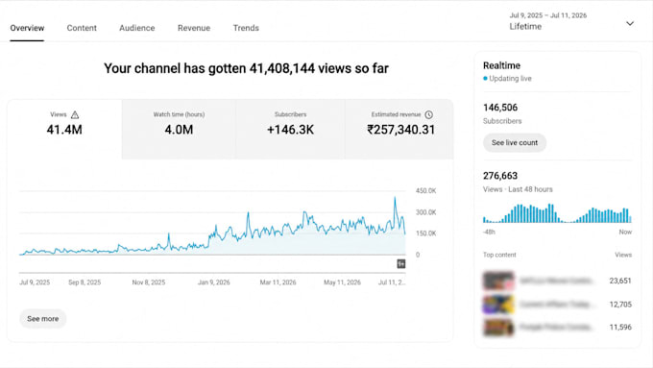The width and height of the screenshot is (653, 368).
Task: Click the Updating live status text
Action: pyautogui.click(x=510, y=79)
